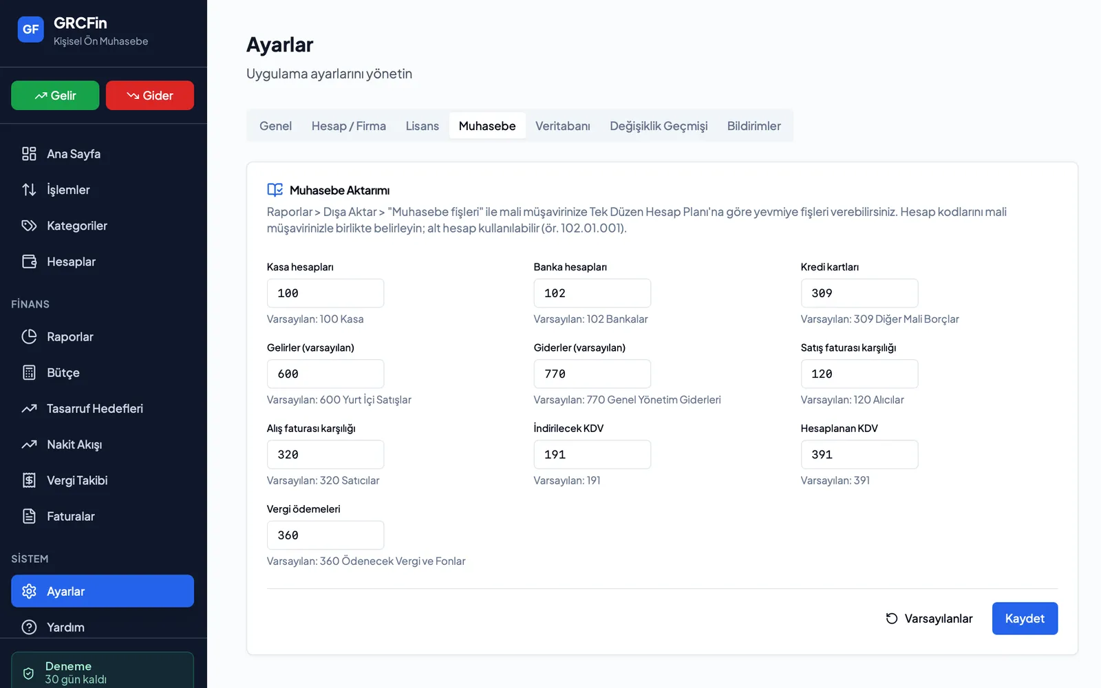This screenshot has width=1101, height=688.
Task: Open Ana Sayfa dashboard icon
Action: click(x=29, y=154)
